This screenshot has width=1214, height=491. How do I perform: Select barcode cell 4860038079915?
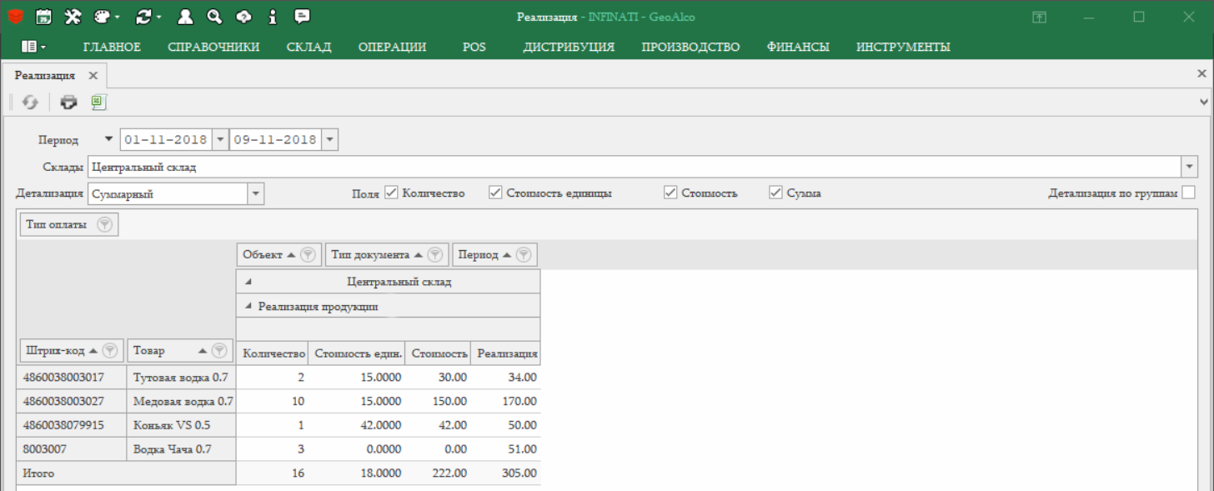pos(72,425)
